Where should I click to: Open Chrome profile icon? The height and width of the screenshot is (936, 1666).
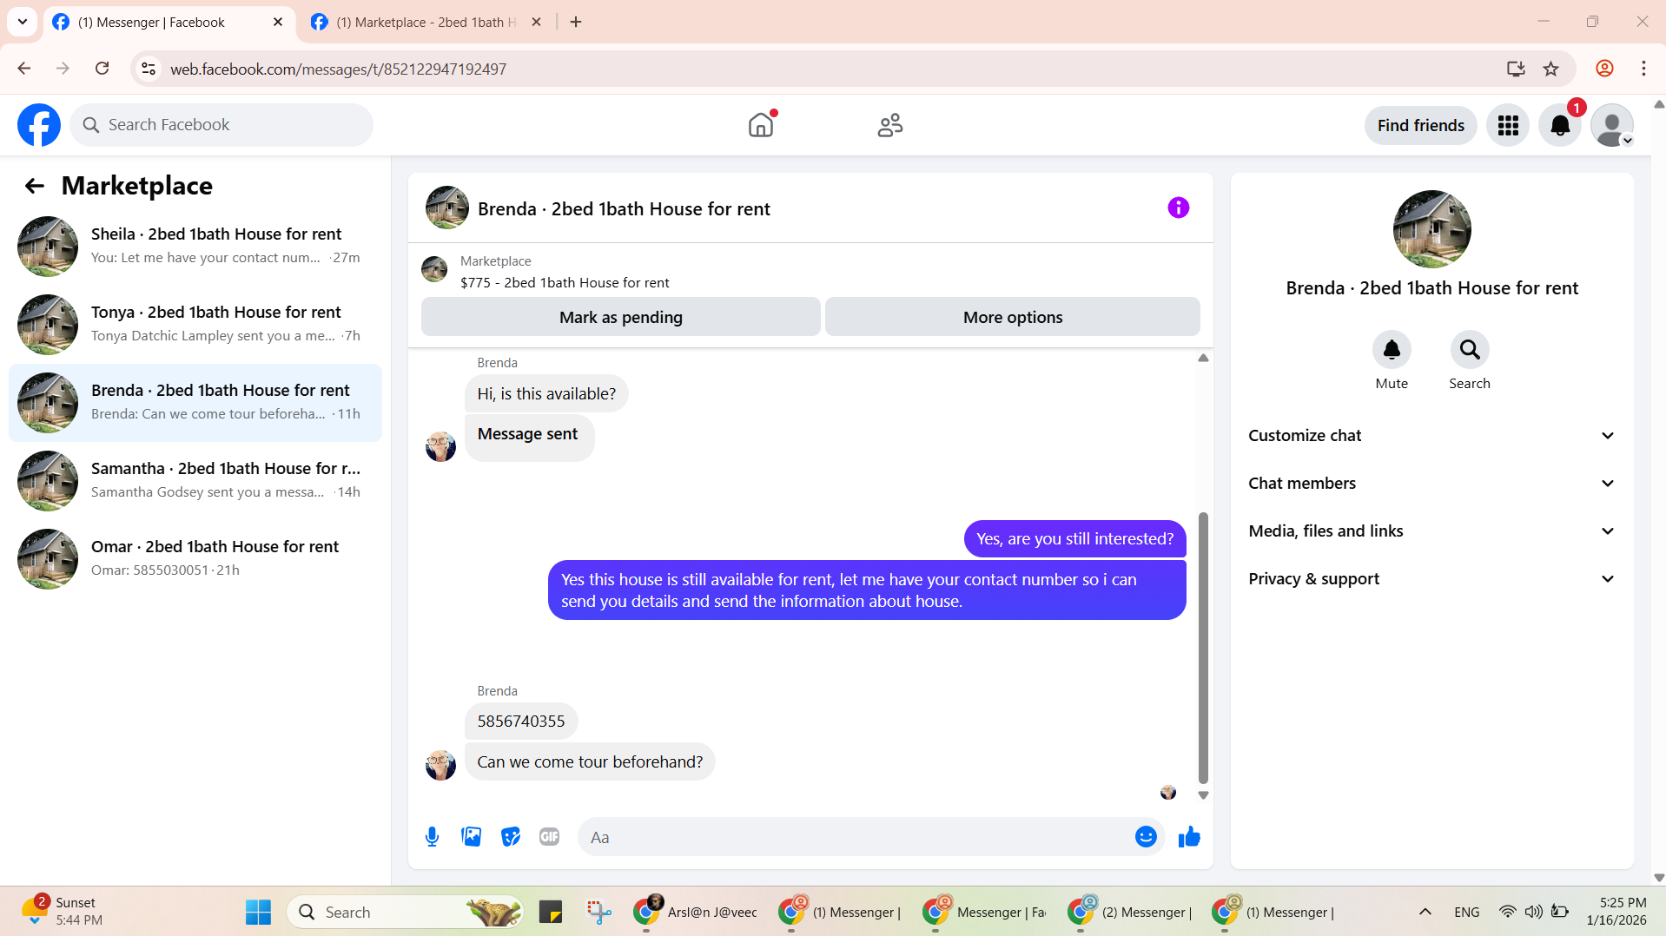click(x=1604, y=69)
